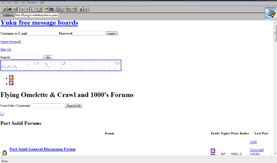Open the View menu
277x163 pixels.
pos(16,3)
